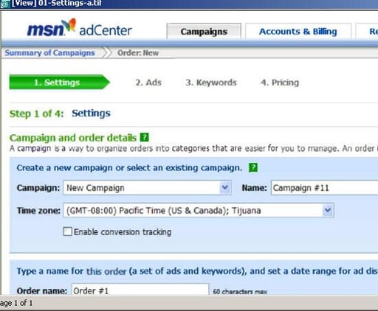Click the Order name input field
The image size is (378, 311).
pyautogui.click(x=140, y=290)
